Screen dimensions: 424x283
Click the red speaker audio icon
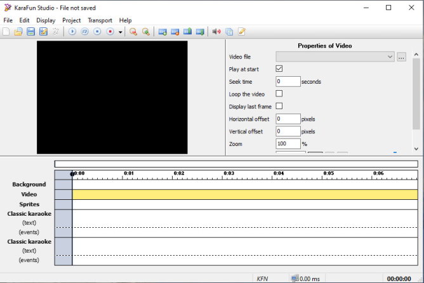tap(216, 31)
